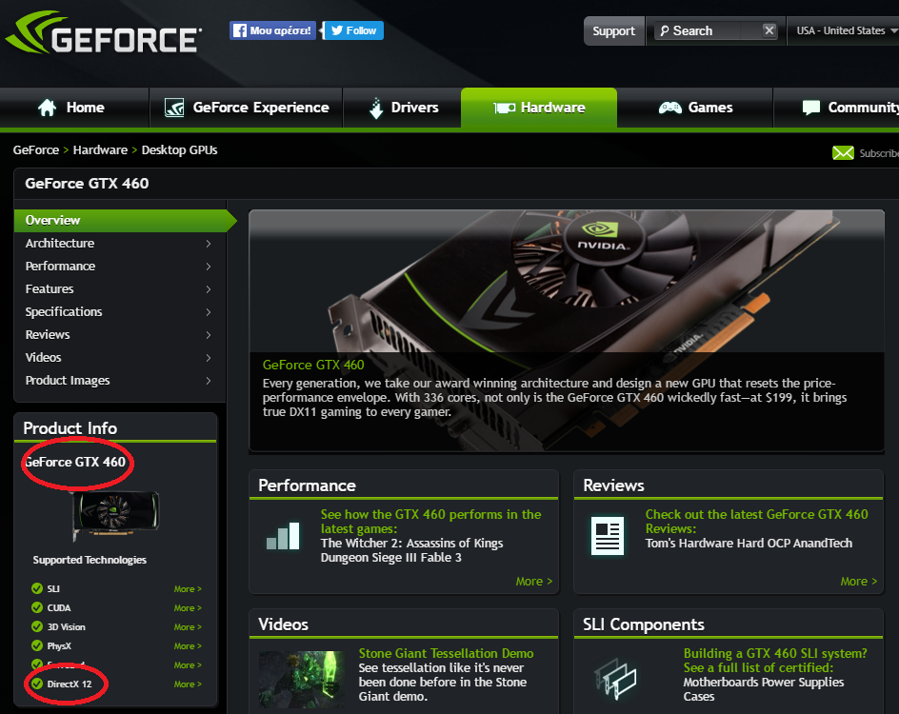Screen dimensions: 899x714
Task: Open the USA - United States region dropdown
Action: point(846,31)
